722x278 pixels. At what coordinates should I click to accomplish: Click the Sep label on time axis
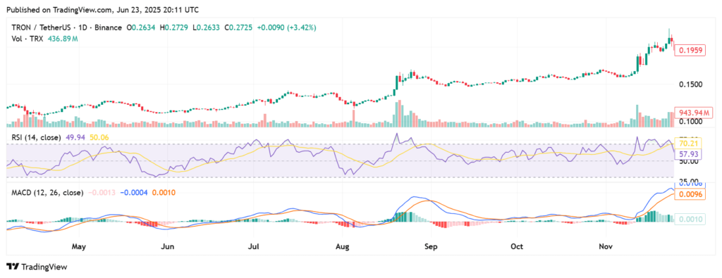point(430,246)
